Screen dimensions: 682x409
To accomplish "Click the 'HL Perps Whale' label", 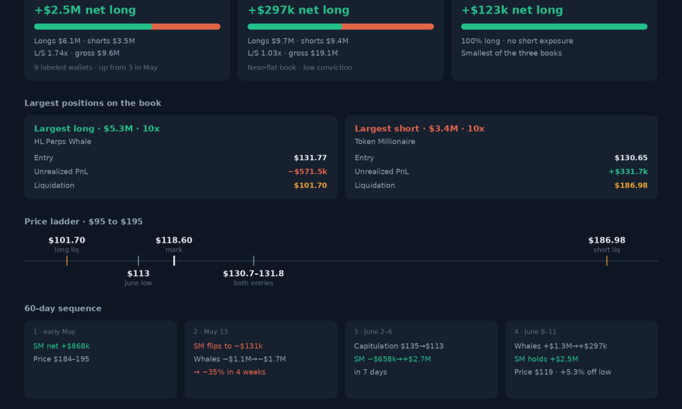I will 63,142.
